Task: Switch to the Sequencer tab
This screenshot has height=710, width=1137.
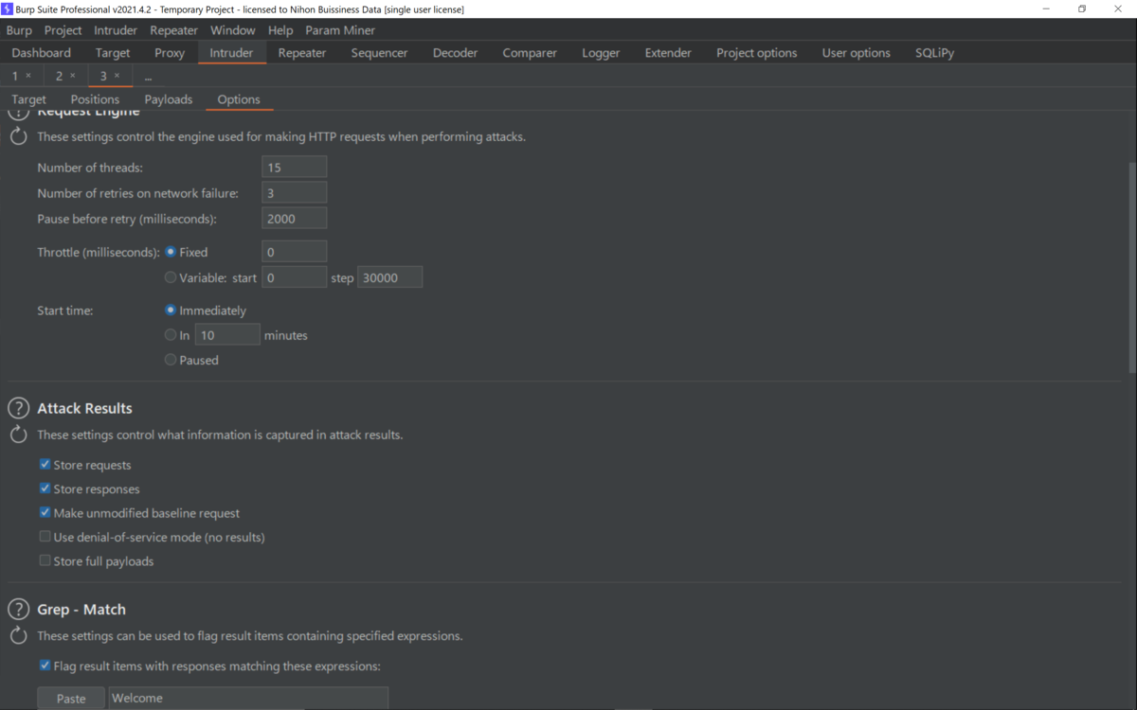Action: tap(379, 53)
